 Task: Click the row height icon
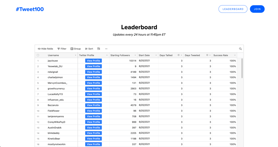[x=99, y=49]
